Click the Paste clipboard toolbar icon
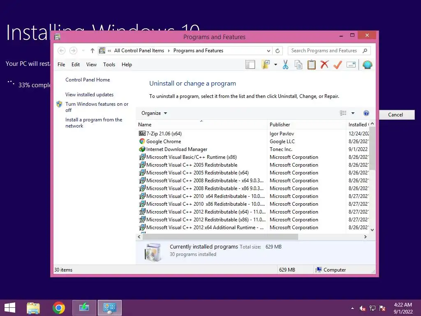This screenshot has height=316, width=421. click(312, 65)
